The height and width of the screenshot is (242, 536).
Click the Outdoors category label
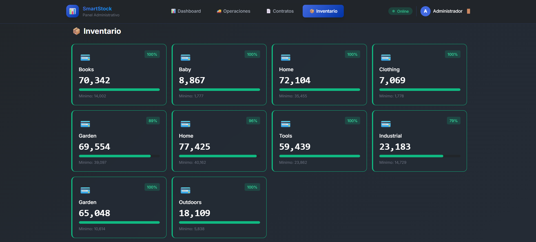coord(190,202)
